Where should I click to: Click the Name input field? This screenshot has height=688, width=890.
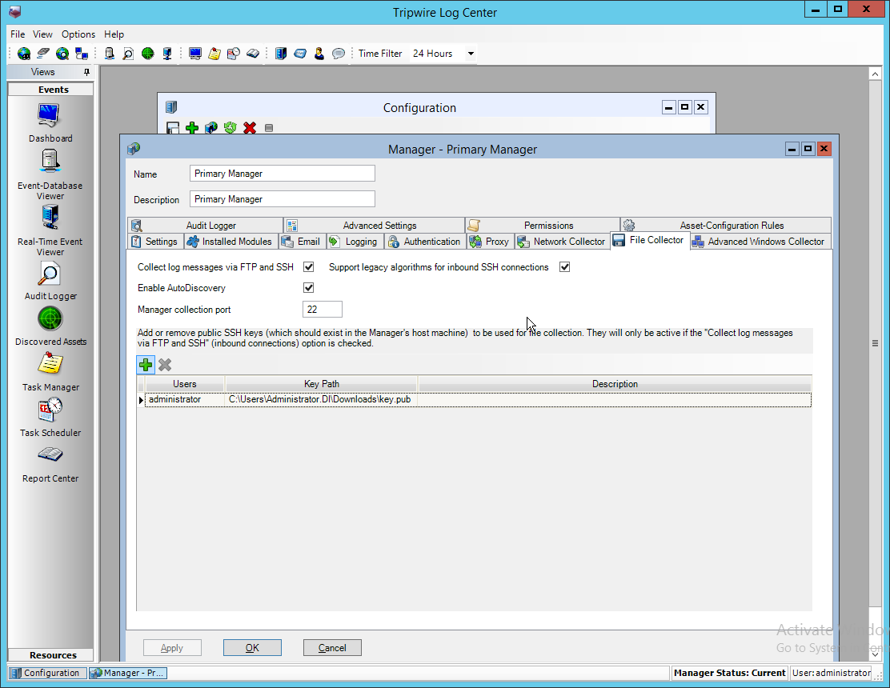(x=282, y=174)
